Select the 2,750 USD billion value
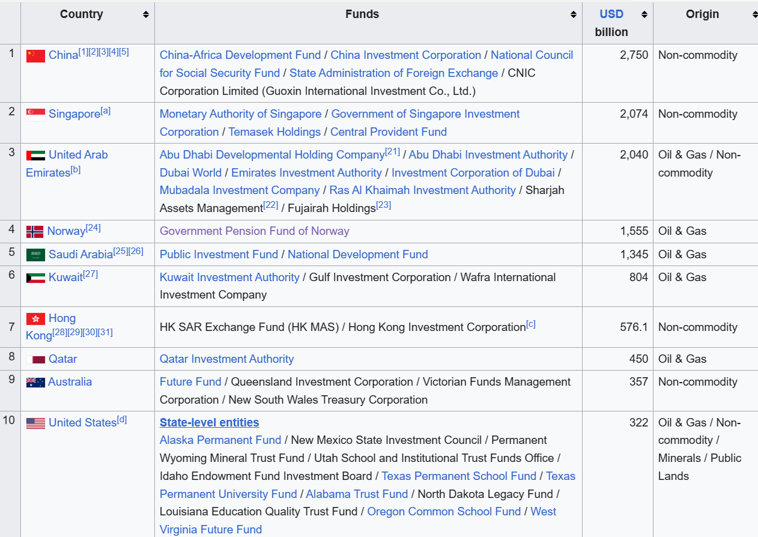The height and width of the screenshot is (537, 758). (x=634, y=55)
